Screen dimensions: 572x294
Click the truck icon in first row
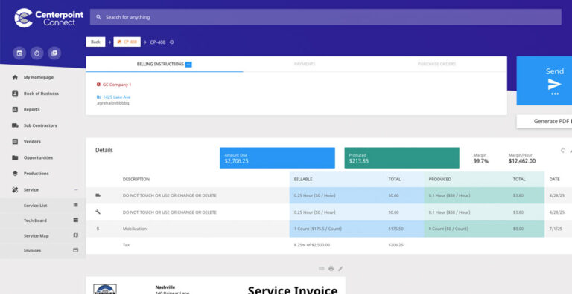98,195
